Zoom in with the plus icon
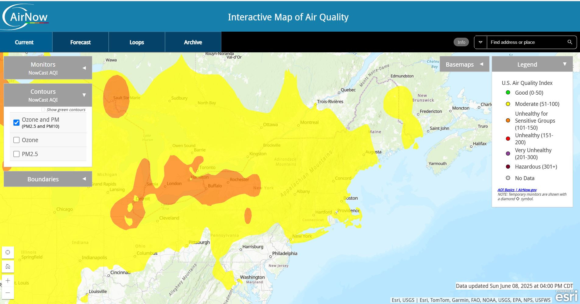 click(8, 281)
